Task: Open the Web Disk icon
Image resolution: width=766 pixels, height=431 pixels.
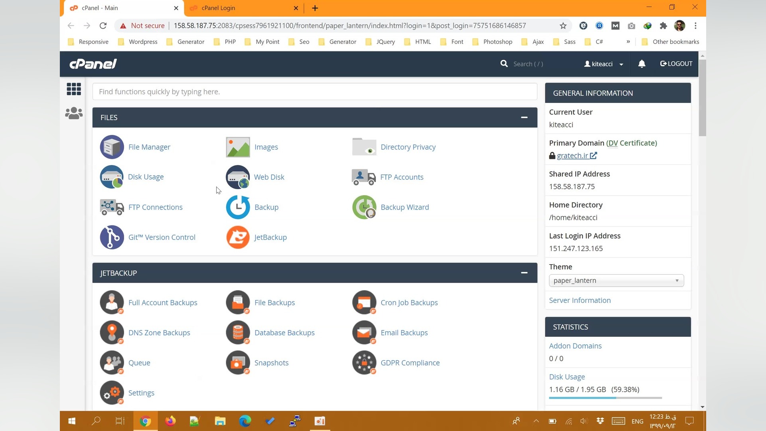Action: 238,177
